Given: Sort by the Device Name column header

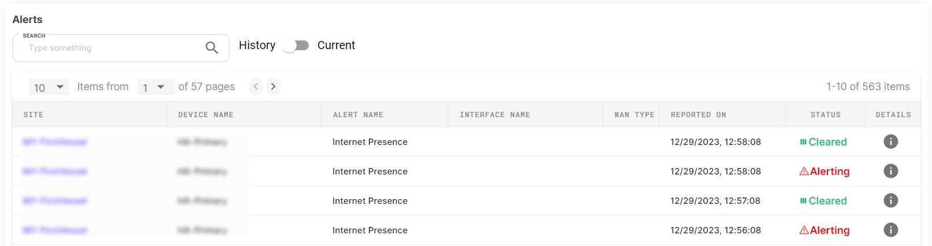Looking at the screenshot, I should click(x=206, y=115).
